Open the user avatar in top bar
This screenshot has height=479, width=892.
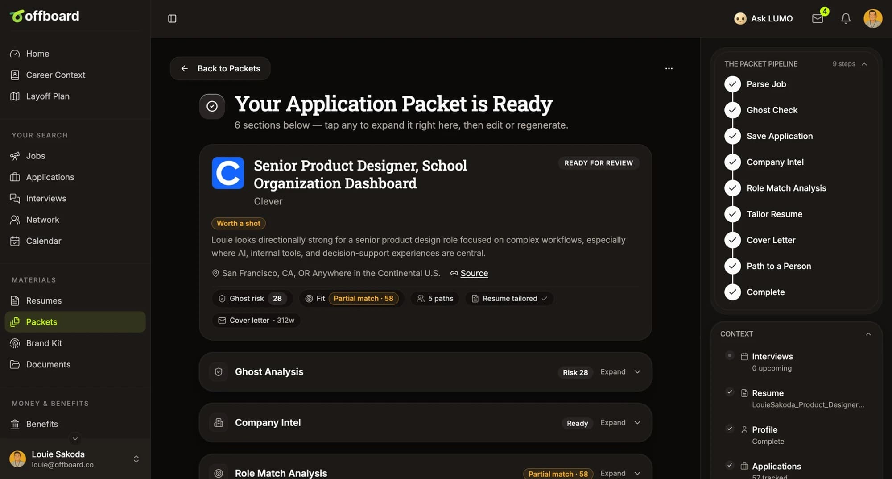pos(873,18)
